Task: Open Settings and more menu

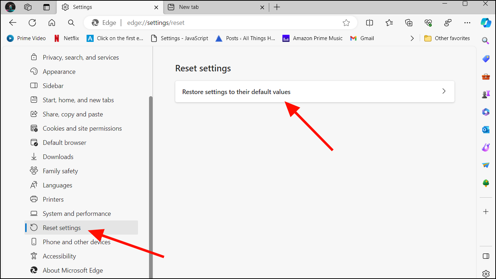Action: (467, 22)
